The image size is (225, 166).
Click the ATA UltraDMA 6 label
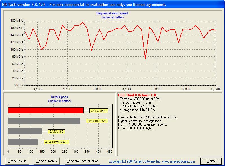click(56, 142)
